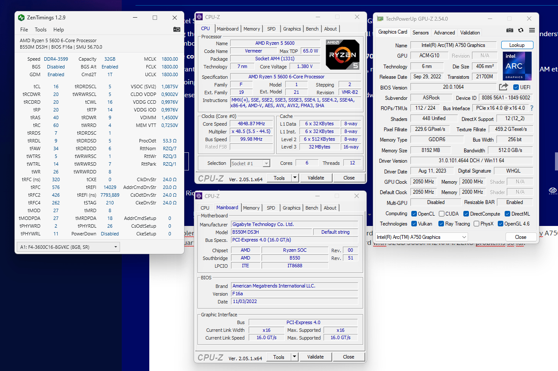Screen dimensions: 558x371
Task: Click the refresh icon in GPU-Z
Action: [x=521, y=30]
